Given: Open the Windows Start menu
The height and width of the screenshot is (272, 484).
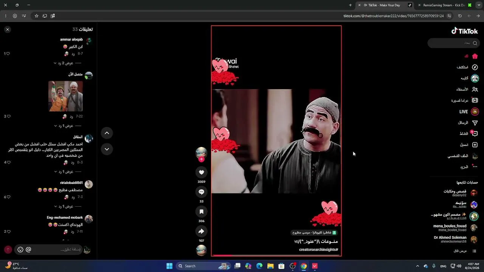Looking at the screenshot, I should tap(169, 266).
